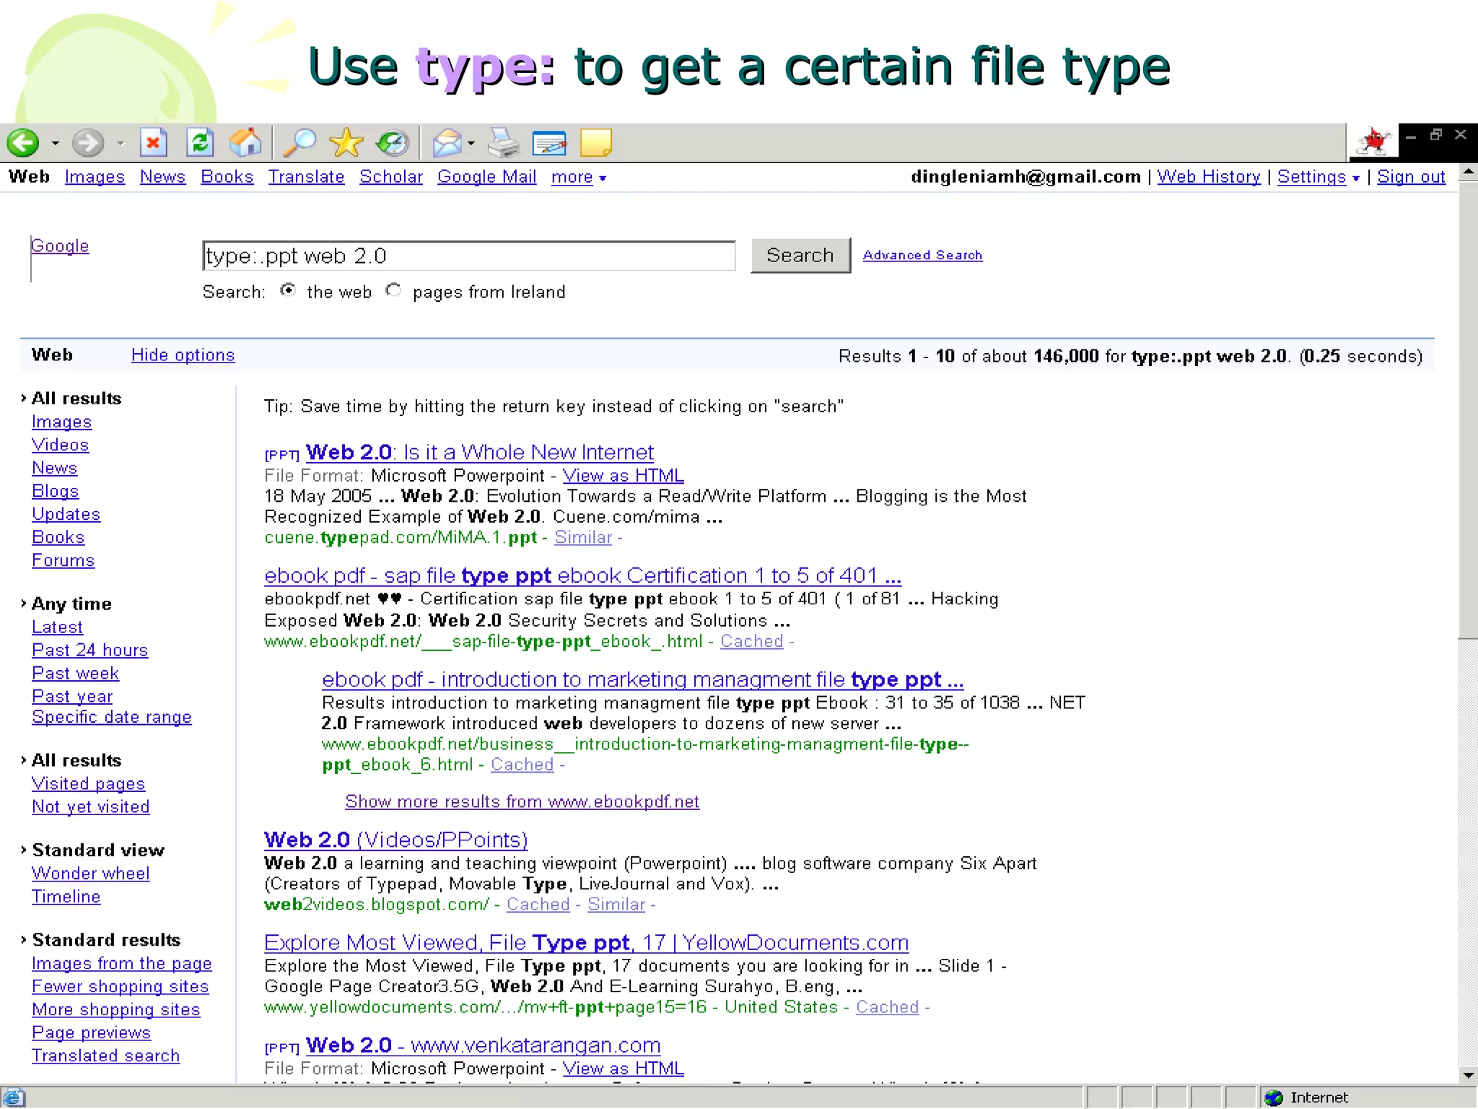Select 'pages from Ireland' radio button

(393, 290)
